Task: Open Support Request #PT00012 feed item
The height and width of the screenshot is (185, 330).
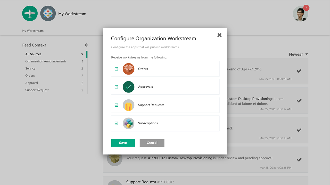Action: (150, 182)
